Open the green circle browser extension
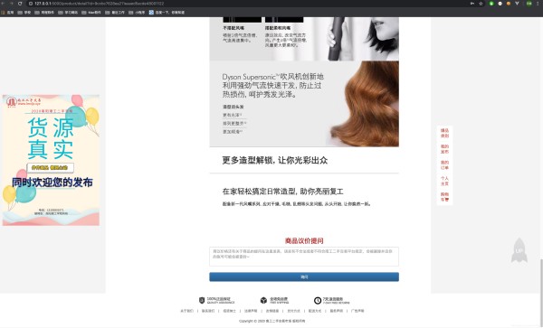This screenshot has width=543, height=328. (491, 4)
